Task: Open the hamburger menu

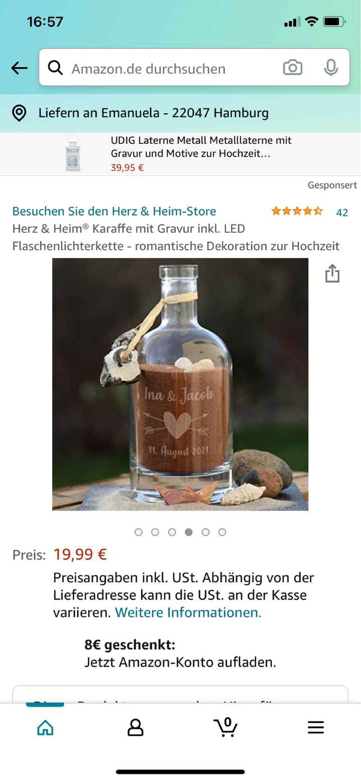Action: point(316,727)
